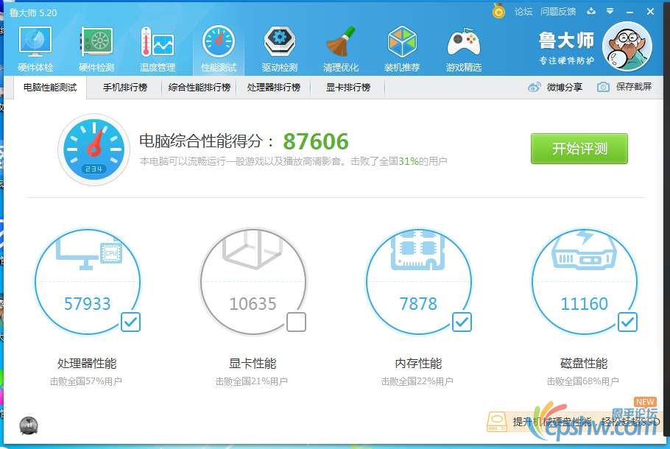This screenshot has height=449, width=670.
Task: Click the Weibo share icon
Action: tap(534, 87)
